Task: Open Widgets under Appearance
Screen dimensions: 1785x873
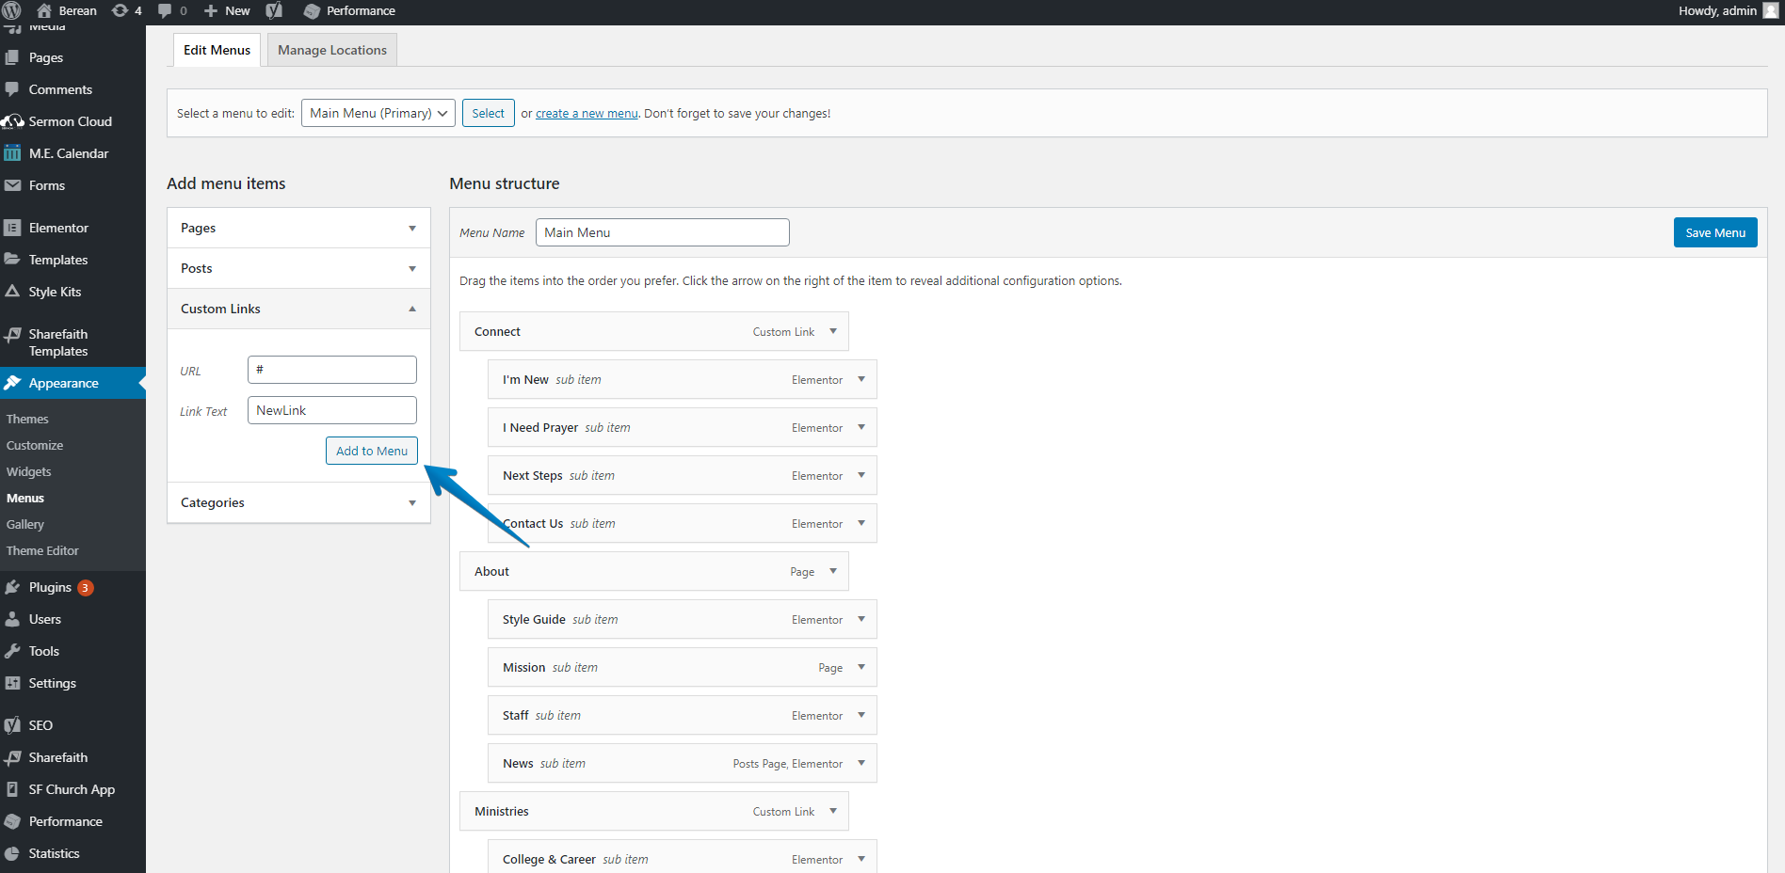Action: [x=29, y=471]
